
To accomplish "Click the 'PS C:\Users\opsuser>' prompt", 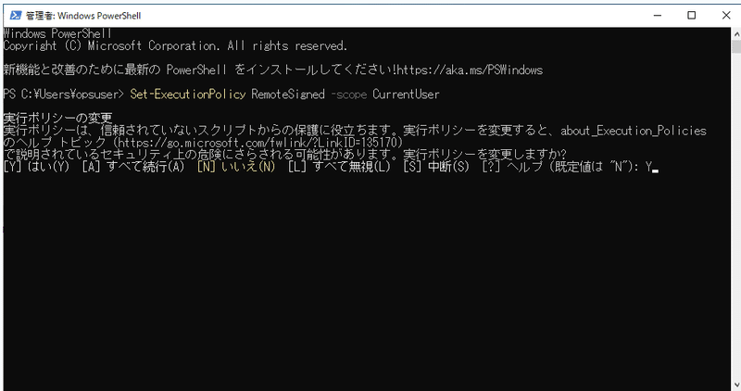I will (63, 95).
